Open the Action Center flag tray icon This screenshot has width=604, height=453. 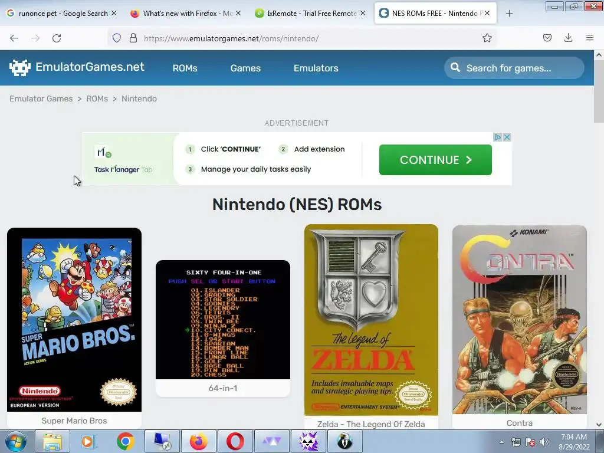530,442
